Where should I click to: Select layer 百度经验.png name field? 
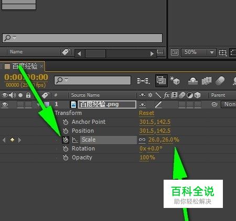pos(108,104)
